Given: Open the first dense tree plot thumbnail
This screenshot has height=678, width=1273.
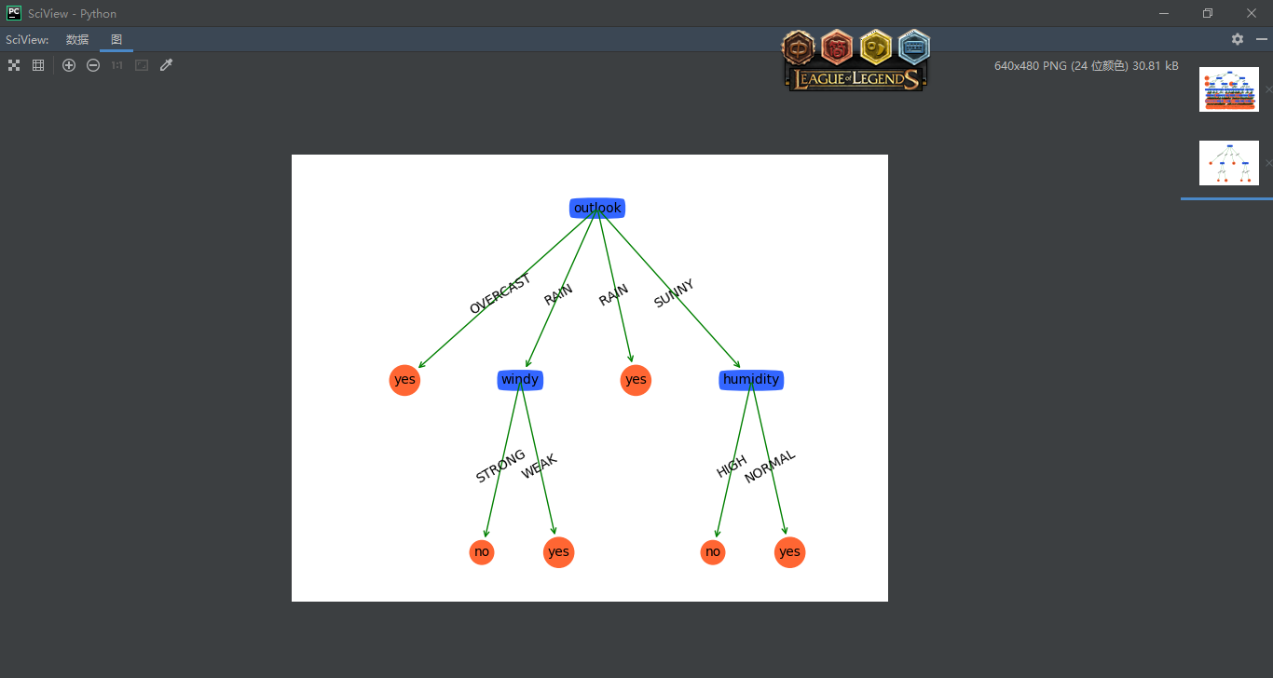Looking at the screenshot, I should tap(1228, 89).
